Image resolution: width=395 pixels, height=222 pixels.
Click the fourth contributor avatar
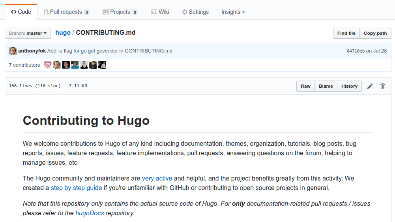click(x=75, y=65)
